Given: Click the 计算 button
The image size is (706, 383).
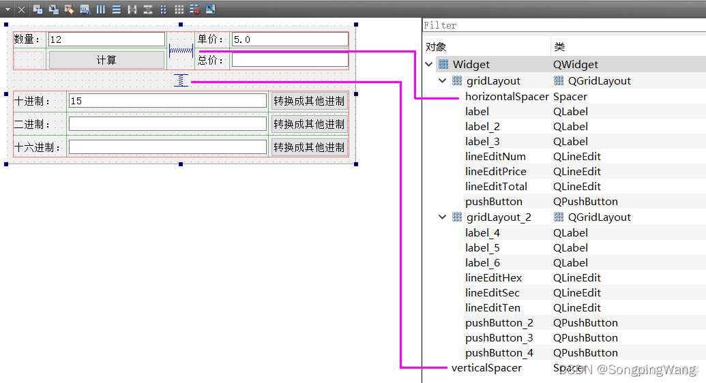Looking at the screenshot, I should [106, 60].
